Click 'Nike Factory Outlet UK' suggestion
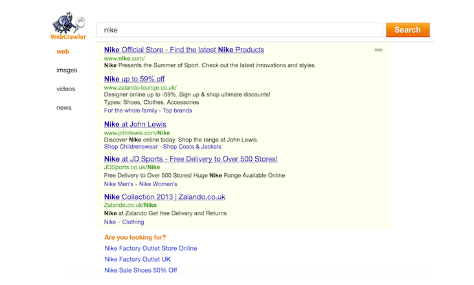Viewport: 474px width, 285px height. pyautogui.click(x=137, y=259)
